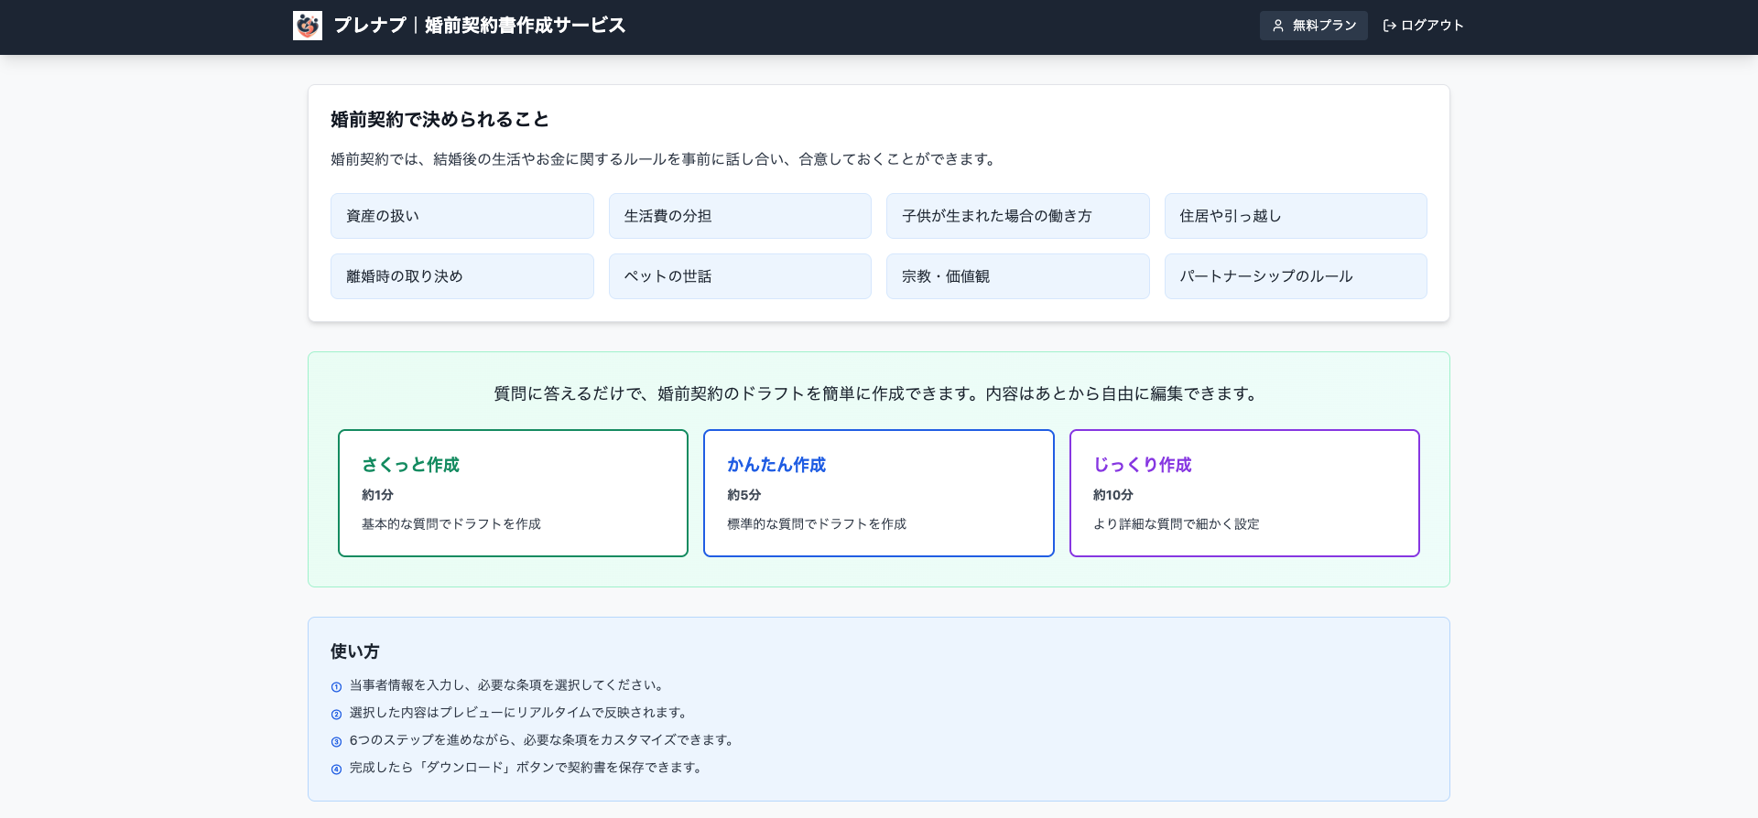Click the 使い方 heading
This screenshot has width=1758, height=818.
[355, 651]
